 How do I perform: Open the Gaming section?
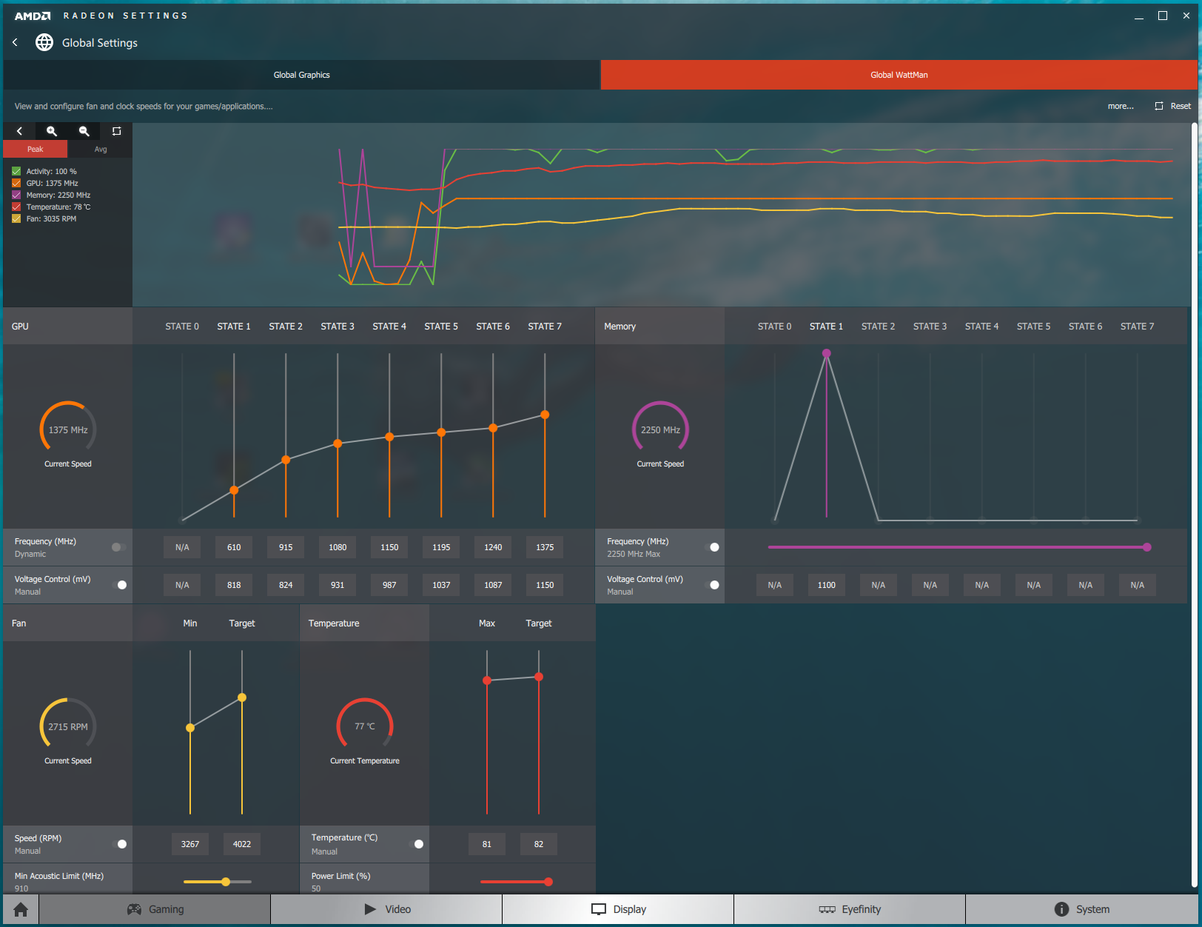(155, 909)
